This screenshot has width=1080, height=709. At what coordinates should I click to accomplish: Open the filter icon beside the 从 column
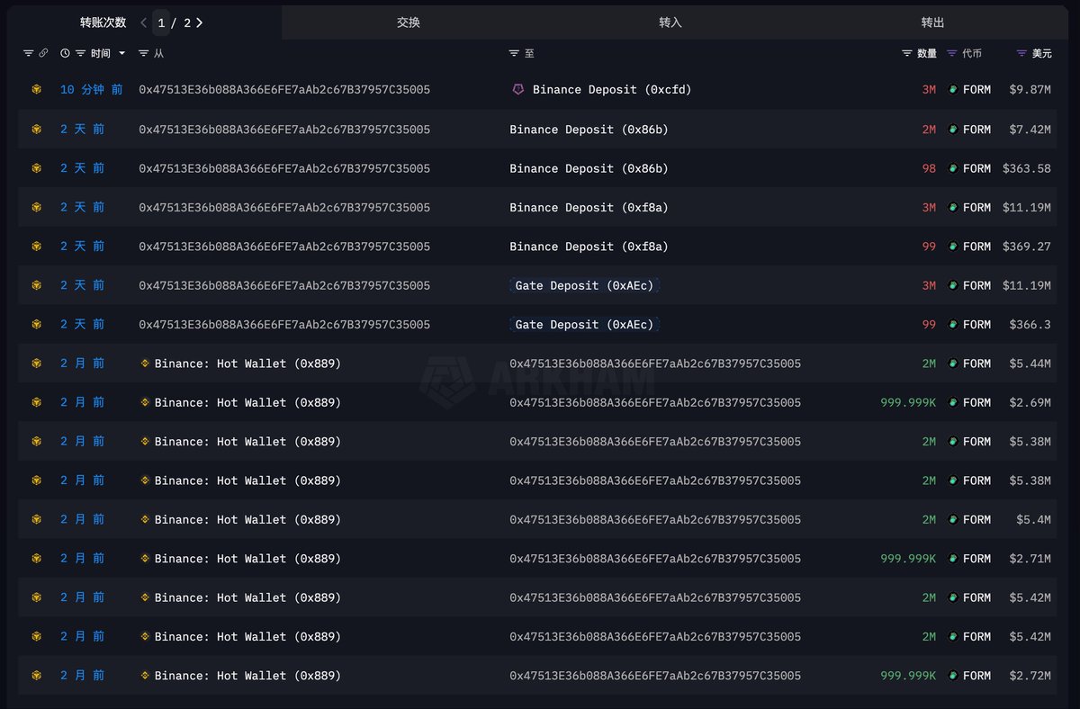click(x=144, y=54)
